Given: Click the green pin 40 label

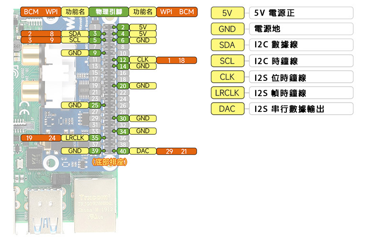Looking at the screenshot, I should (x=123, y=151).
